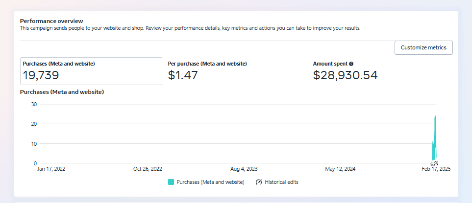Click the $1.47 per purchase value
The height and width of the screenshot is (203, 472).
point(183,75)
